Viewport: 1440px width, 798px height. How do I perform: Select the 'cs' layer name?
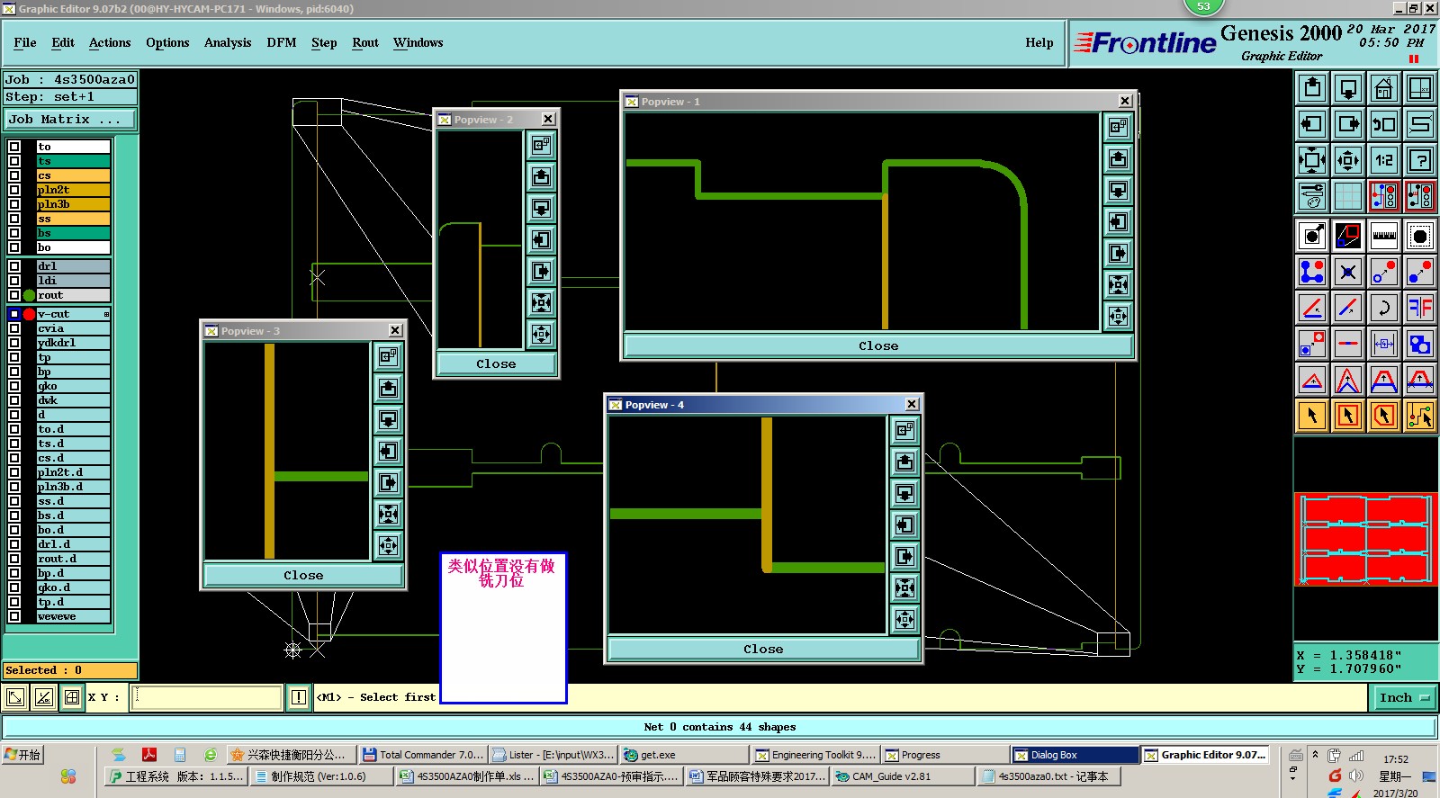(x=73, y=175)
